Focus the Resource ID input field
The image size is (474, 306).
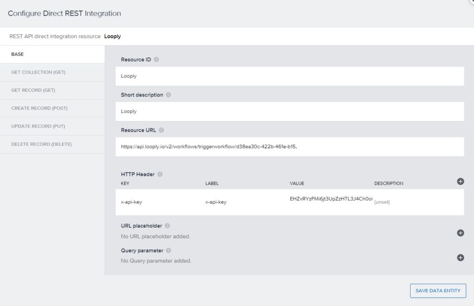[x=290, y=76]
